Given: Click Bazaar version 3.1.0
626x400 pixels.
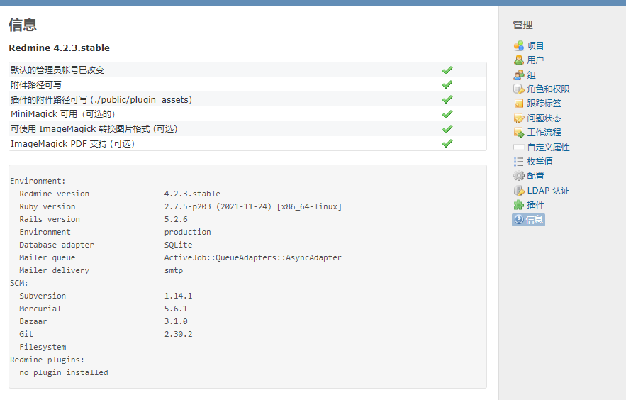Looking at the screenshot, I should (x=176, y=321).
